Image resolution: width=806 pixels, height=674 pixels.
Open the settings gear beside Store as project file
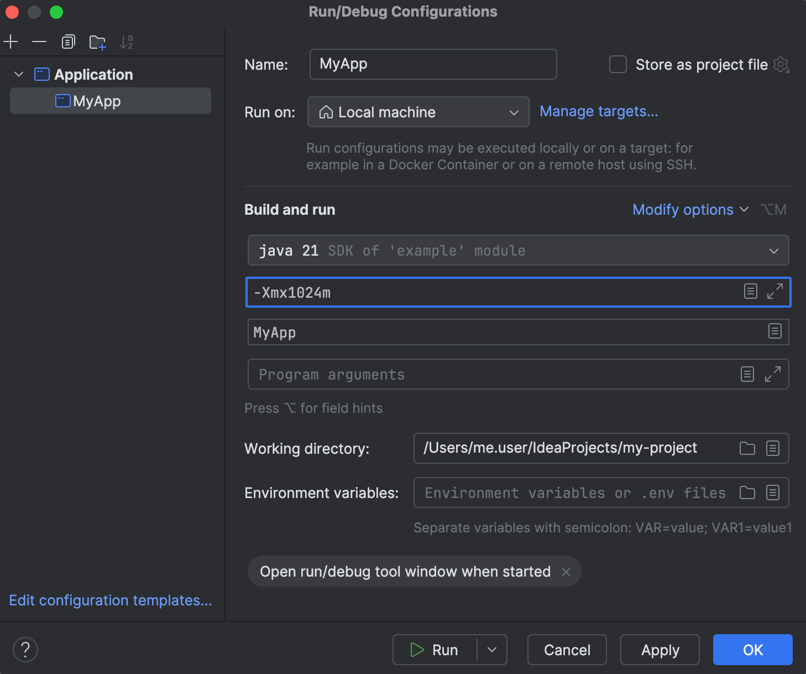pos(782,65)
